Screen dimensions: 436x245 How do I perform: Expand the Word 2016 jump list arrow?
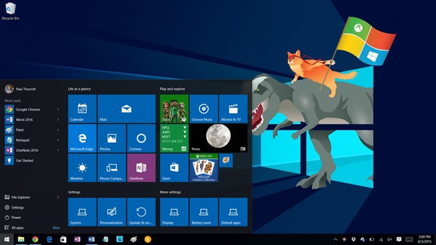[58, 119]
